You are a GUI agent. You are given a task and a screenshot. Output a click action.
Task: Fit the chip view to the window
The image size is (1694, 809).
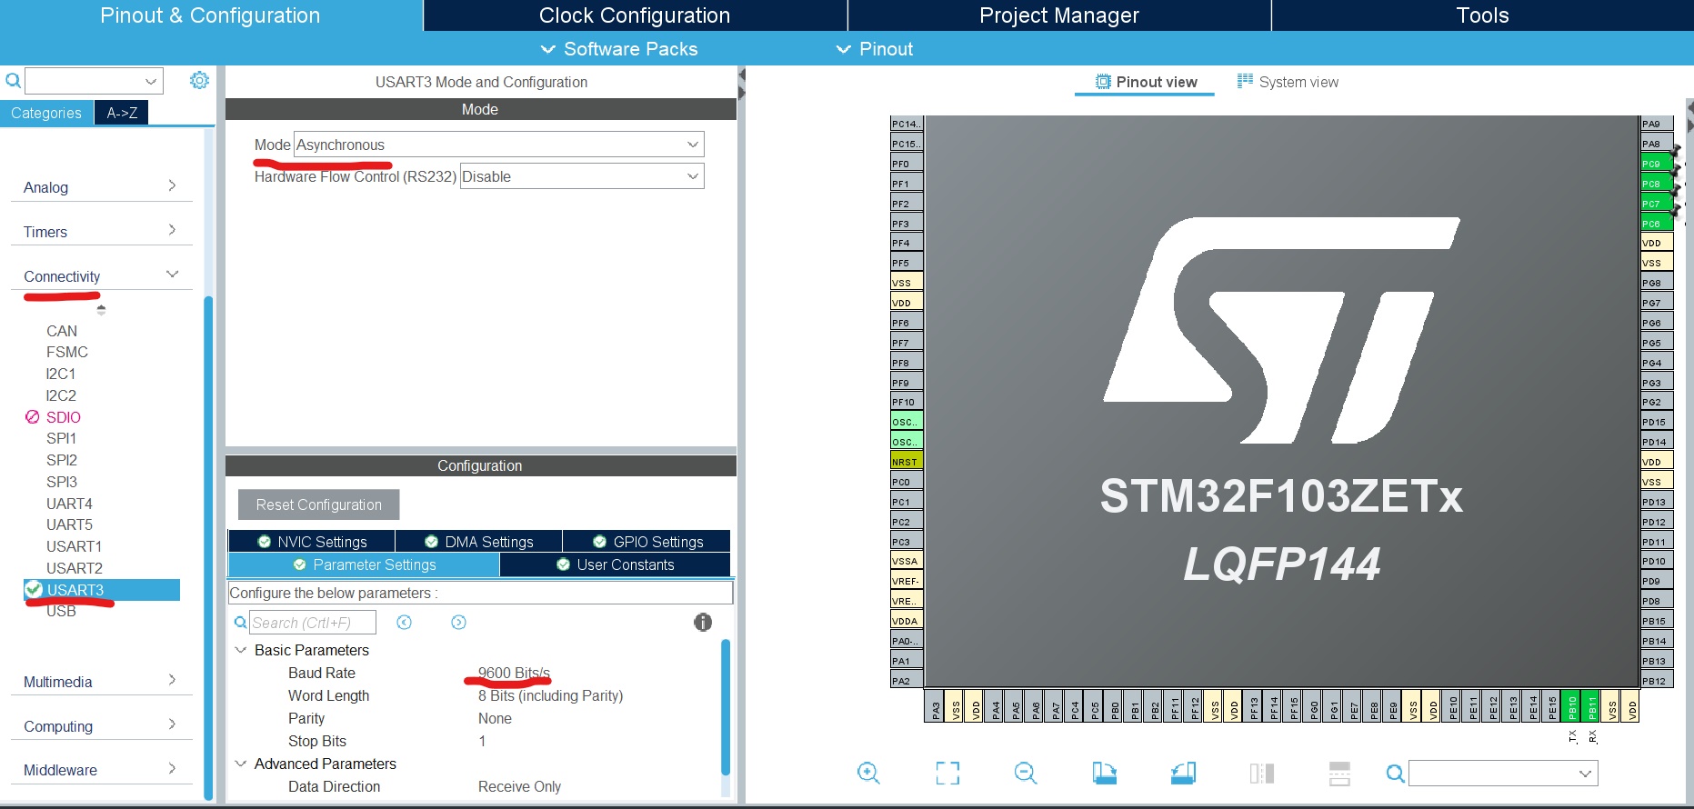tap(947, 773)
